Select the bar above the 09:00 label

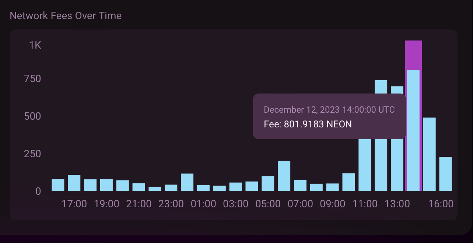click(332, 187)
